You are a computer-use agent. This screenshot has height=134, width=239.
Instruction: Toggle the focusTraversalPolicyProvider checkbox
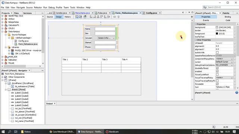pyautogui.click(x=217, y=81)
